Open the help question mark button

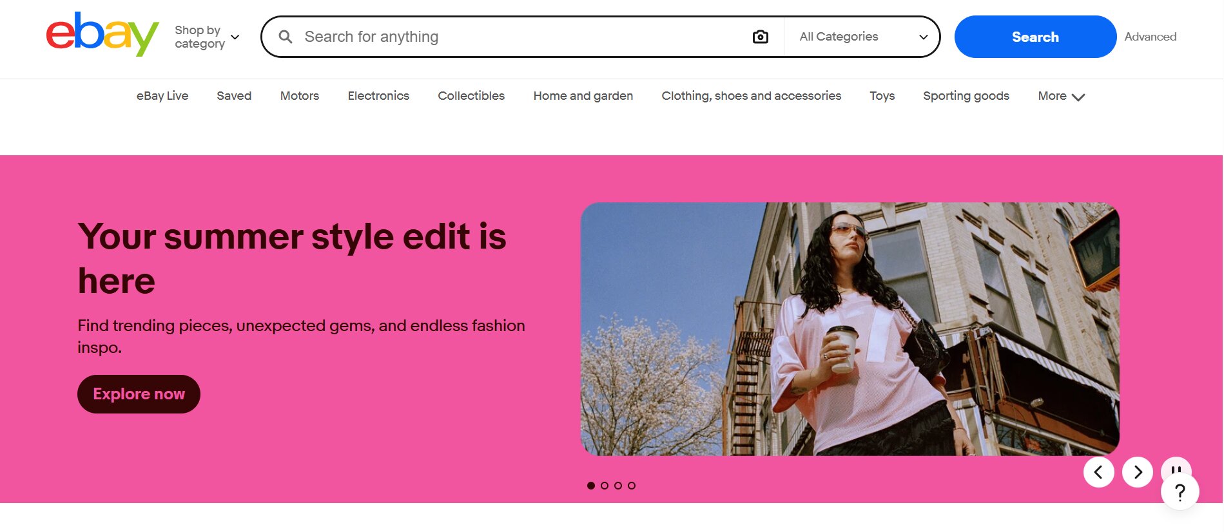click(1180, 492)
